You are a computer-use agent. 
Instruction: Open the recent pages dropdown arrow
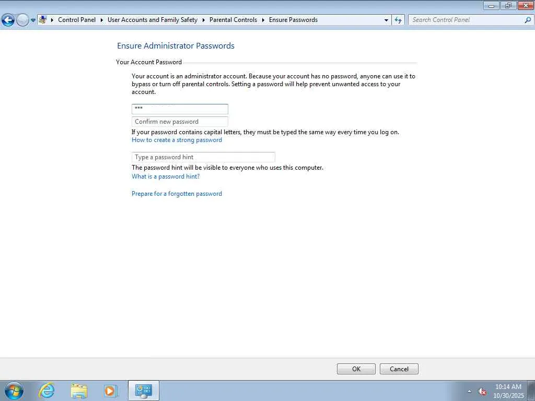33,20
